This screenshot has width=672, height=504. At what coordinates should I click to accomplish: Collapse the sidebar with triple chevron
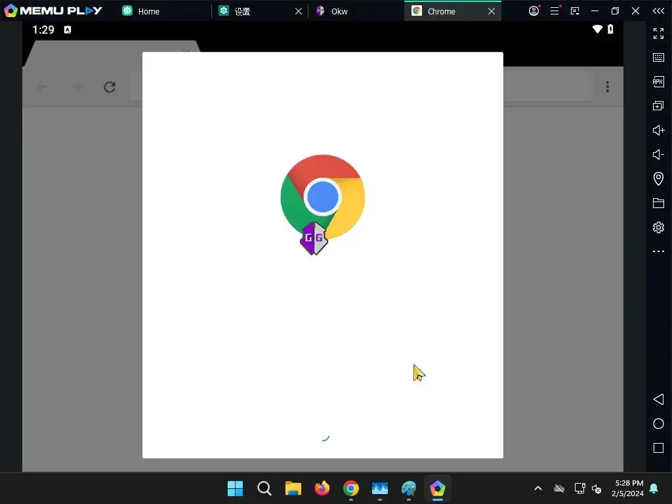pos(658,11)
